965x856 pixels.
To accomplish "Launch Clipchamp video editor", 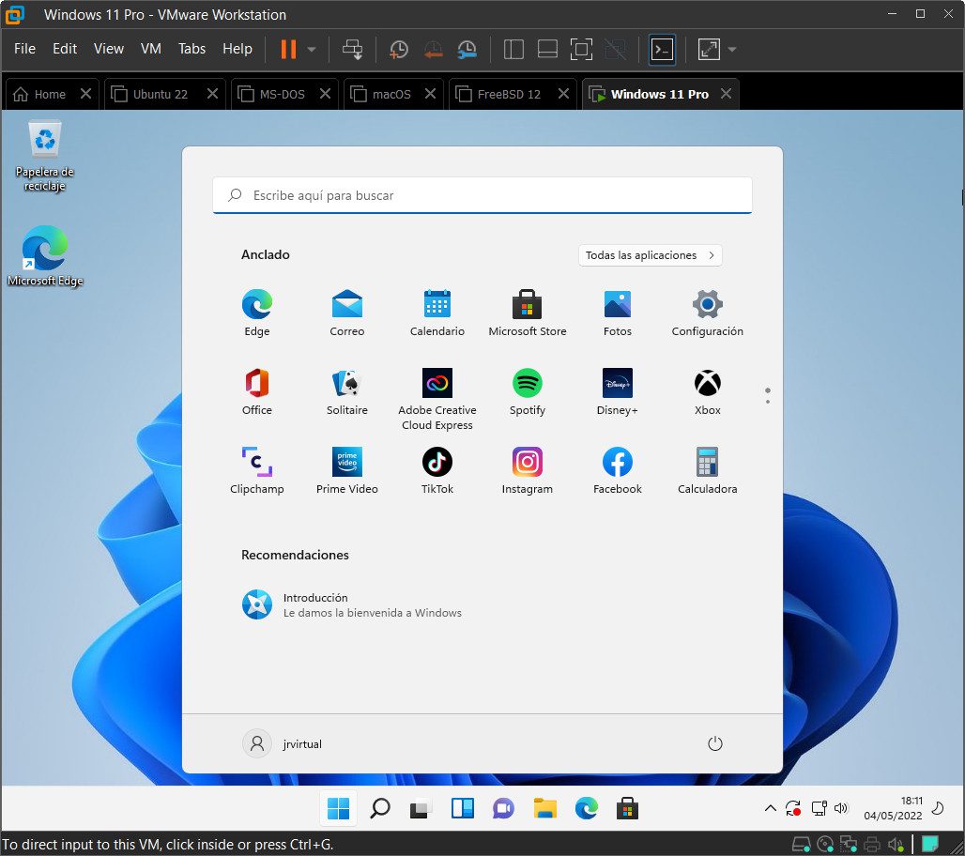I will [256, 471].
